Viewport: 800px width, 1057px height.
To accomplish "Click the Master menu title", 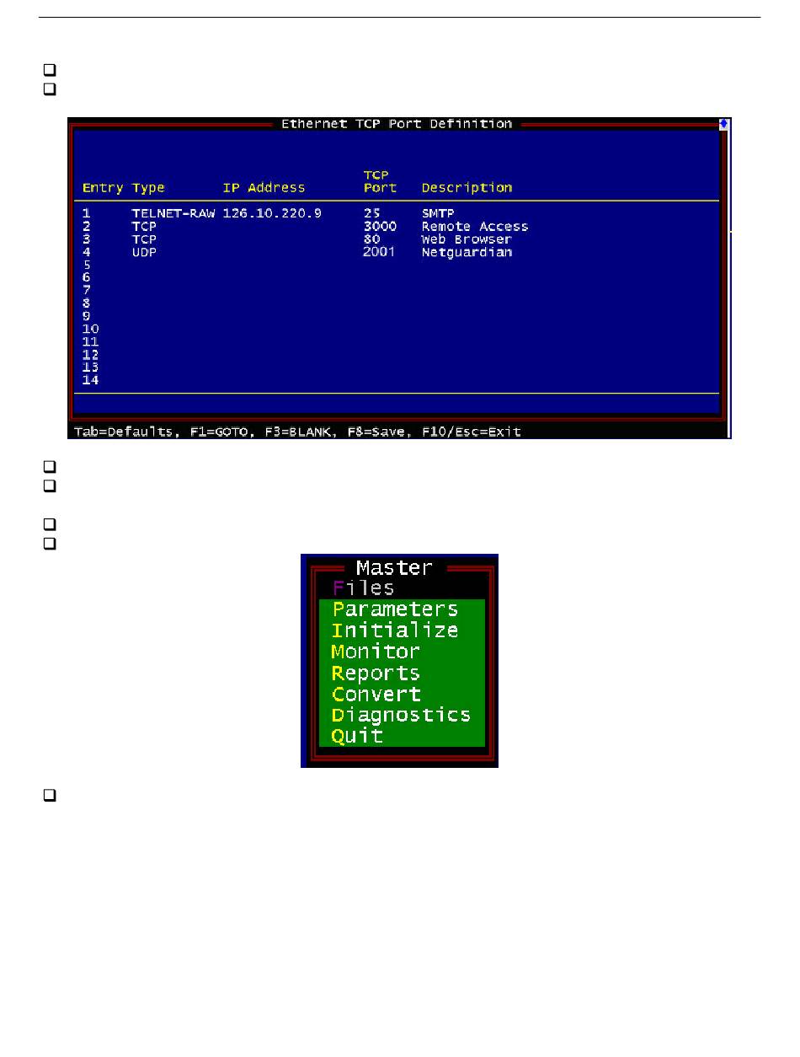I will pos(394,567).
